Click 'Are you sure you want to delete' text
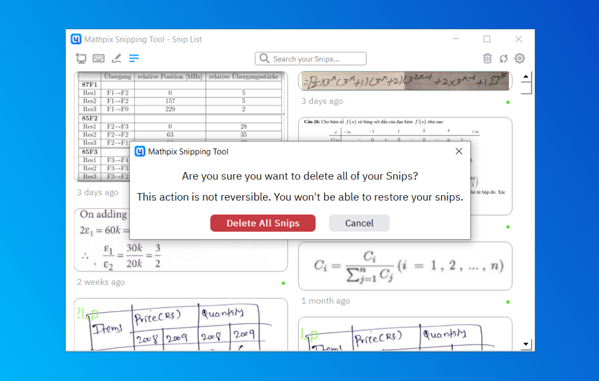Screen dimensions: 599x381 [x=300, y=176]
